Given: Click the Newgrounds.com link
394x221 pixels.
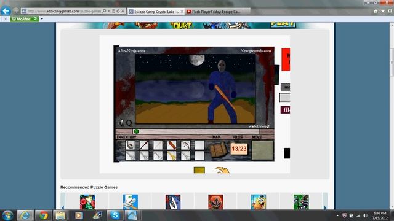Looking at the screenshot, I should (255, 51).
